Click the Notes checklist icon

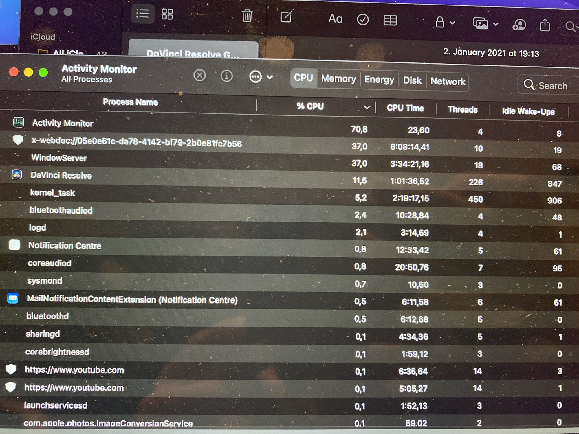click(x=362, y=20)
